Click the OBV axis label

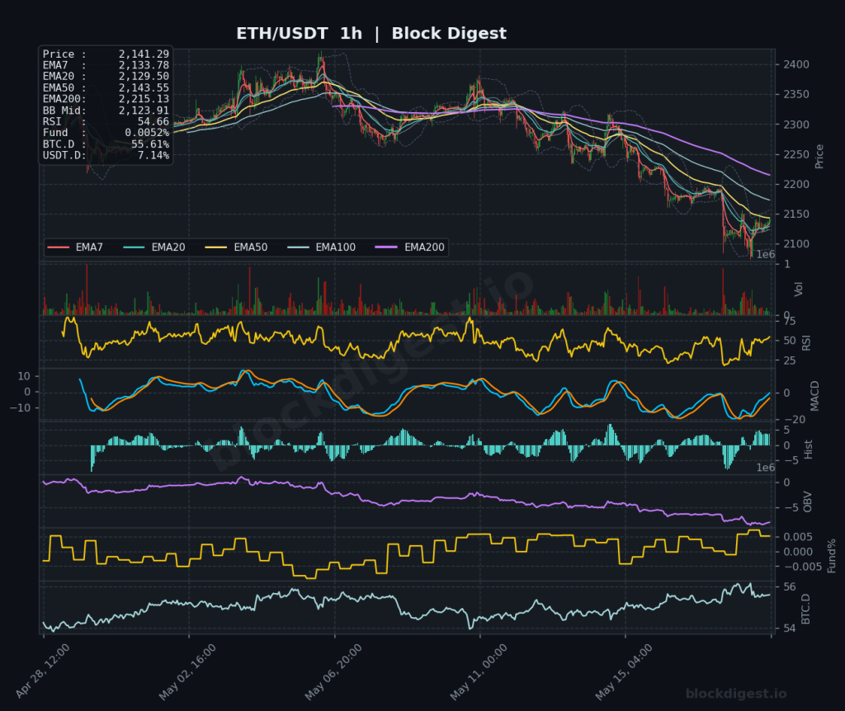[x=807, y=502]
